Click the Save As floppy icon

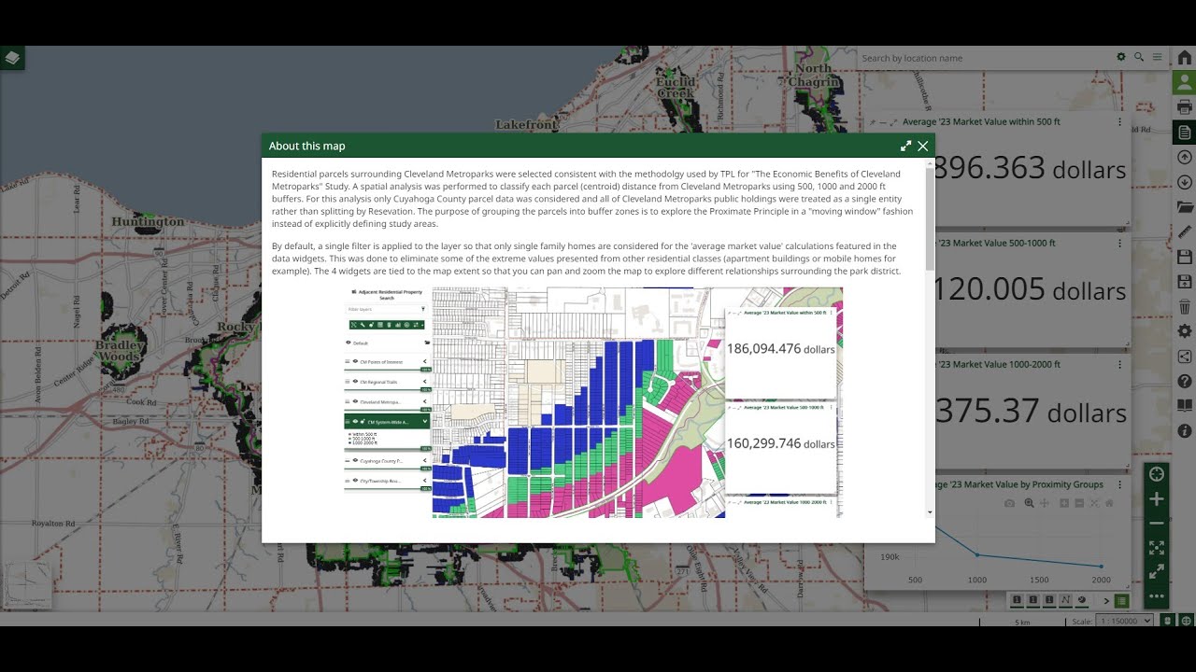pyautogui.click(x=1184, y=281)
